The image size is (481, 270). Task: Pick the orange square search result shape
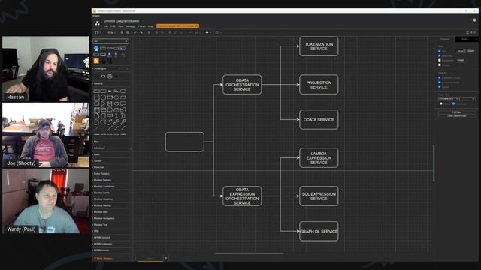(x=96, y=61)
